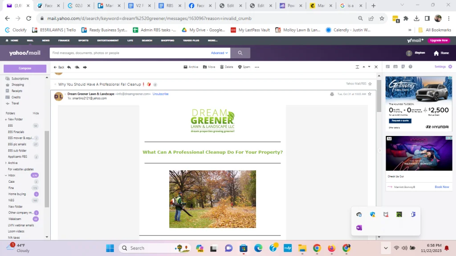Click the Windows Security shield tray icon
This screenshot has height=256, width=456.
373,214
